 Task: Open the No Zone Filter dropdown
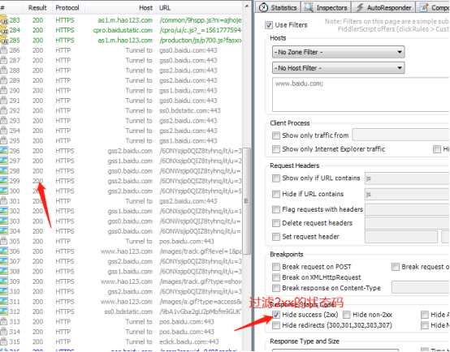click(338, 52)
